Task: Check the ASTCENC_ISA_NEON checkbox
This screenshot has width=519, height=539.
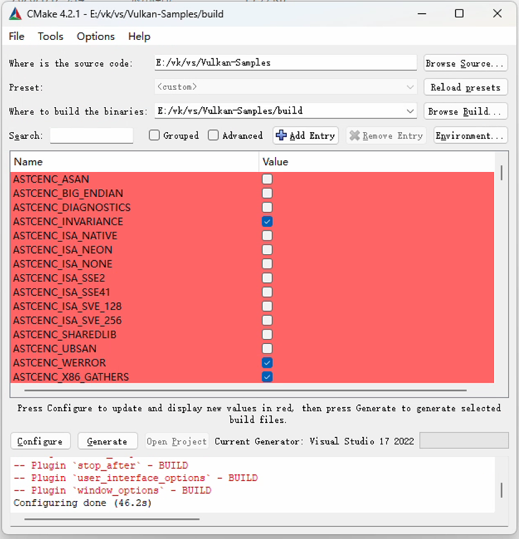Action: tap(267, 250)
